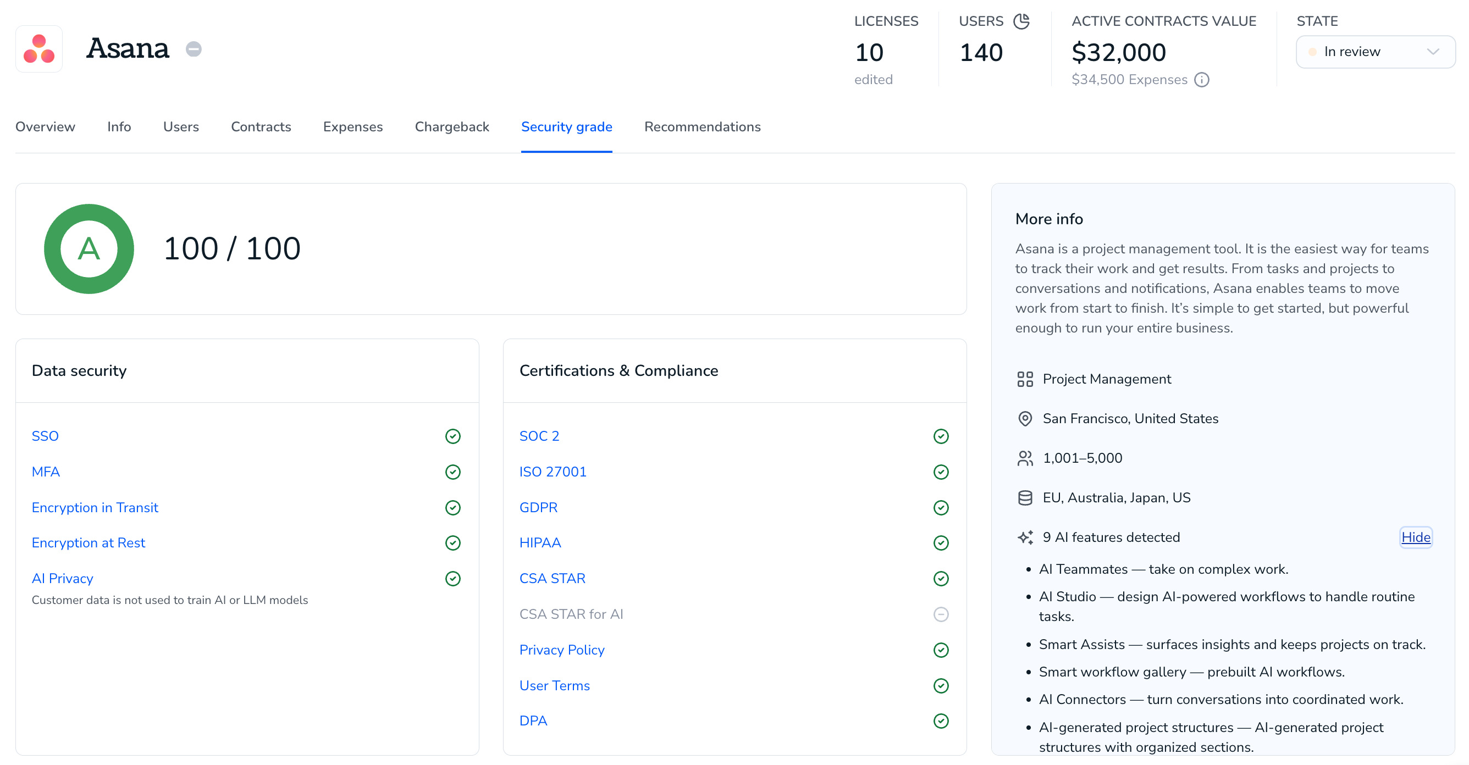Click the User Terms checkmark icon
This screenshot has height=765, width=1469.
tap(941, 686)
